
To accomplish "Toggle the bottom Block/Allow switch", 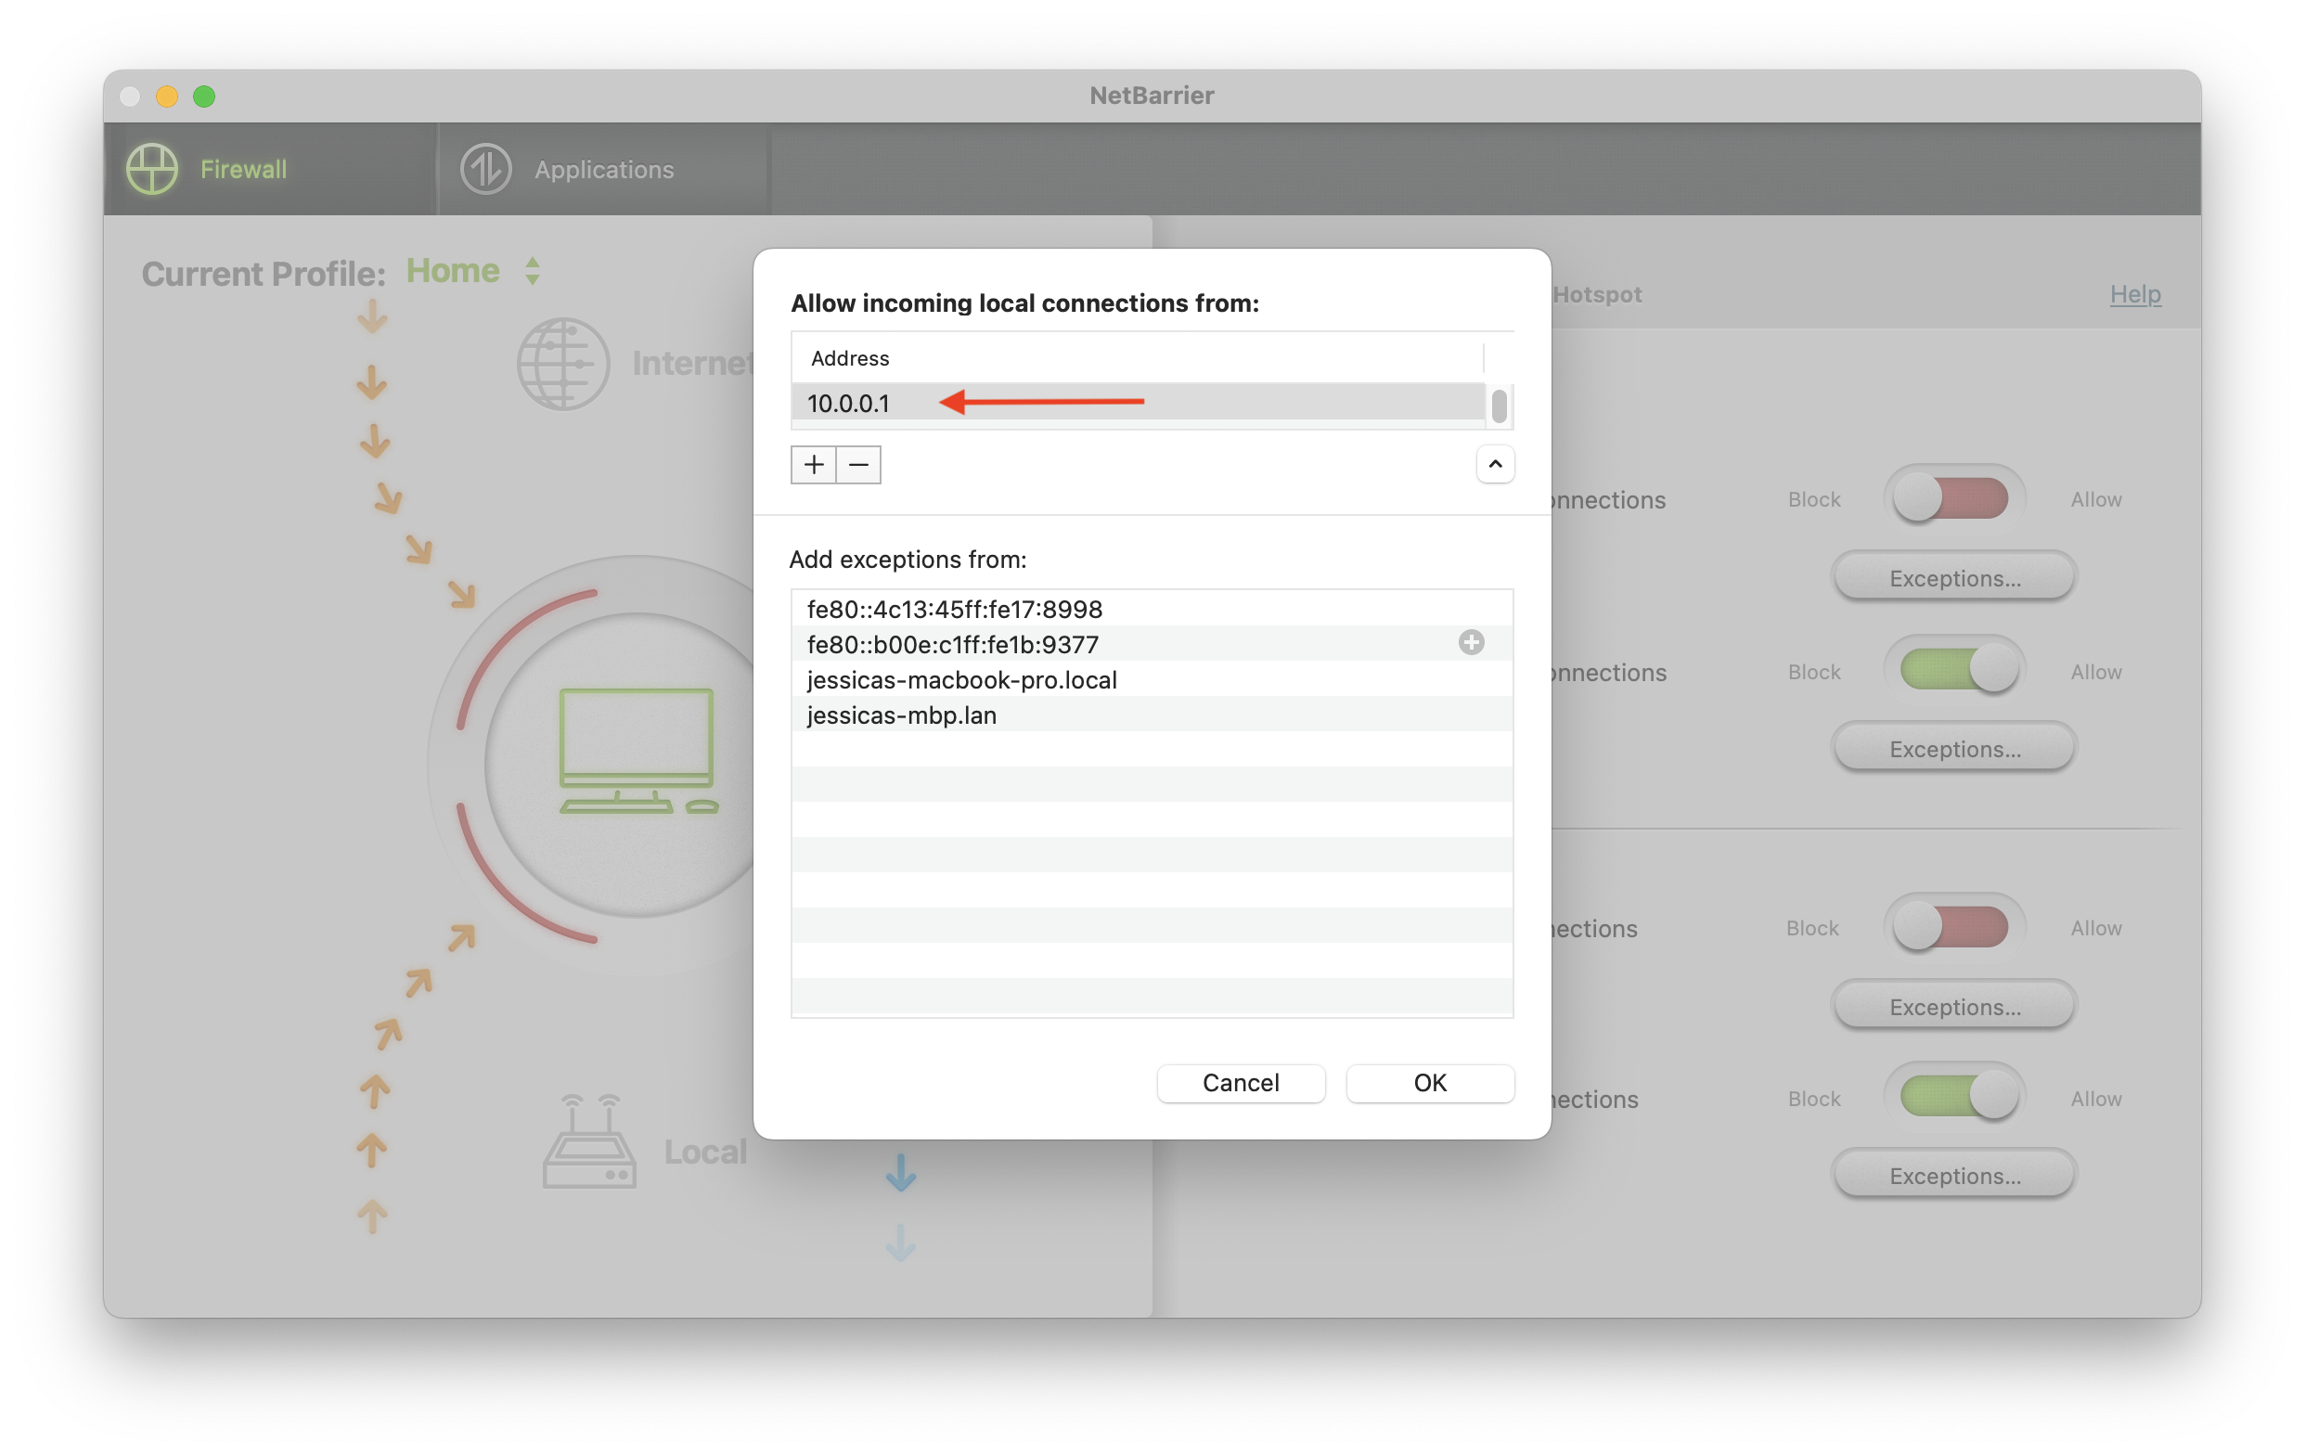I will (x=1954, y=1097).
